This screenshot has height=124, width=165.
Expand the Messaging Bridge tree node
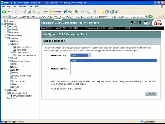click(9, 61)
